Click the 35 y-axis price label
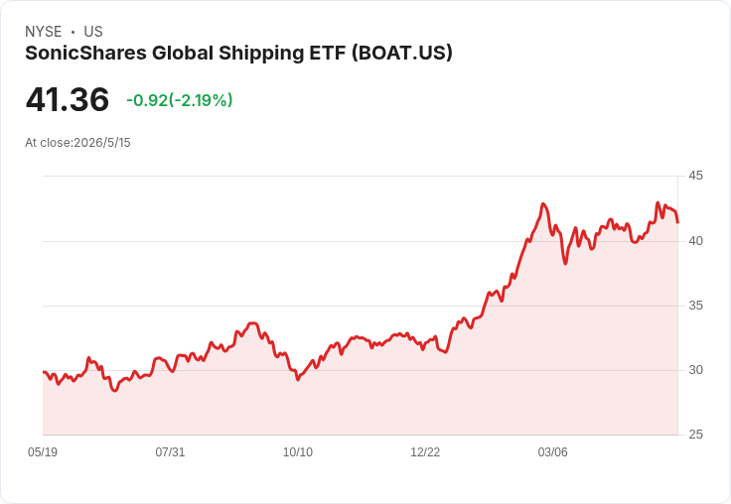The width and height of the screenshot is (731, 504). 695,306
